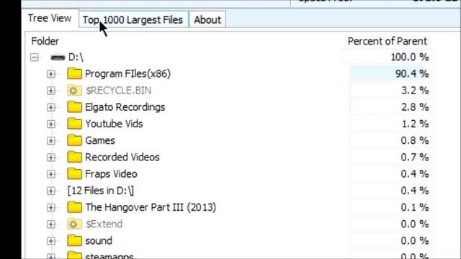Viewport: 461px width, 259px height.
Task: Click the Youtube Vids folder icon
Action: coord(74,124)
